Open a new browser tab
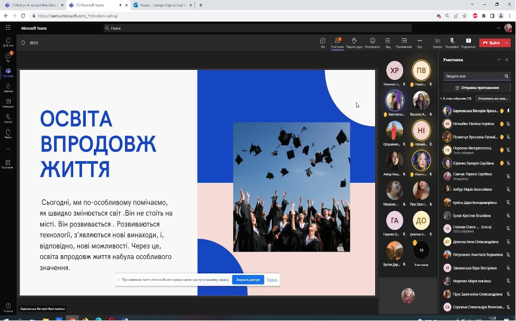 (201, 5)
